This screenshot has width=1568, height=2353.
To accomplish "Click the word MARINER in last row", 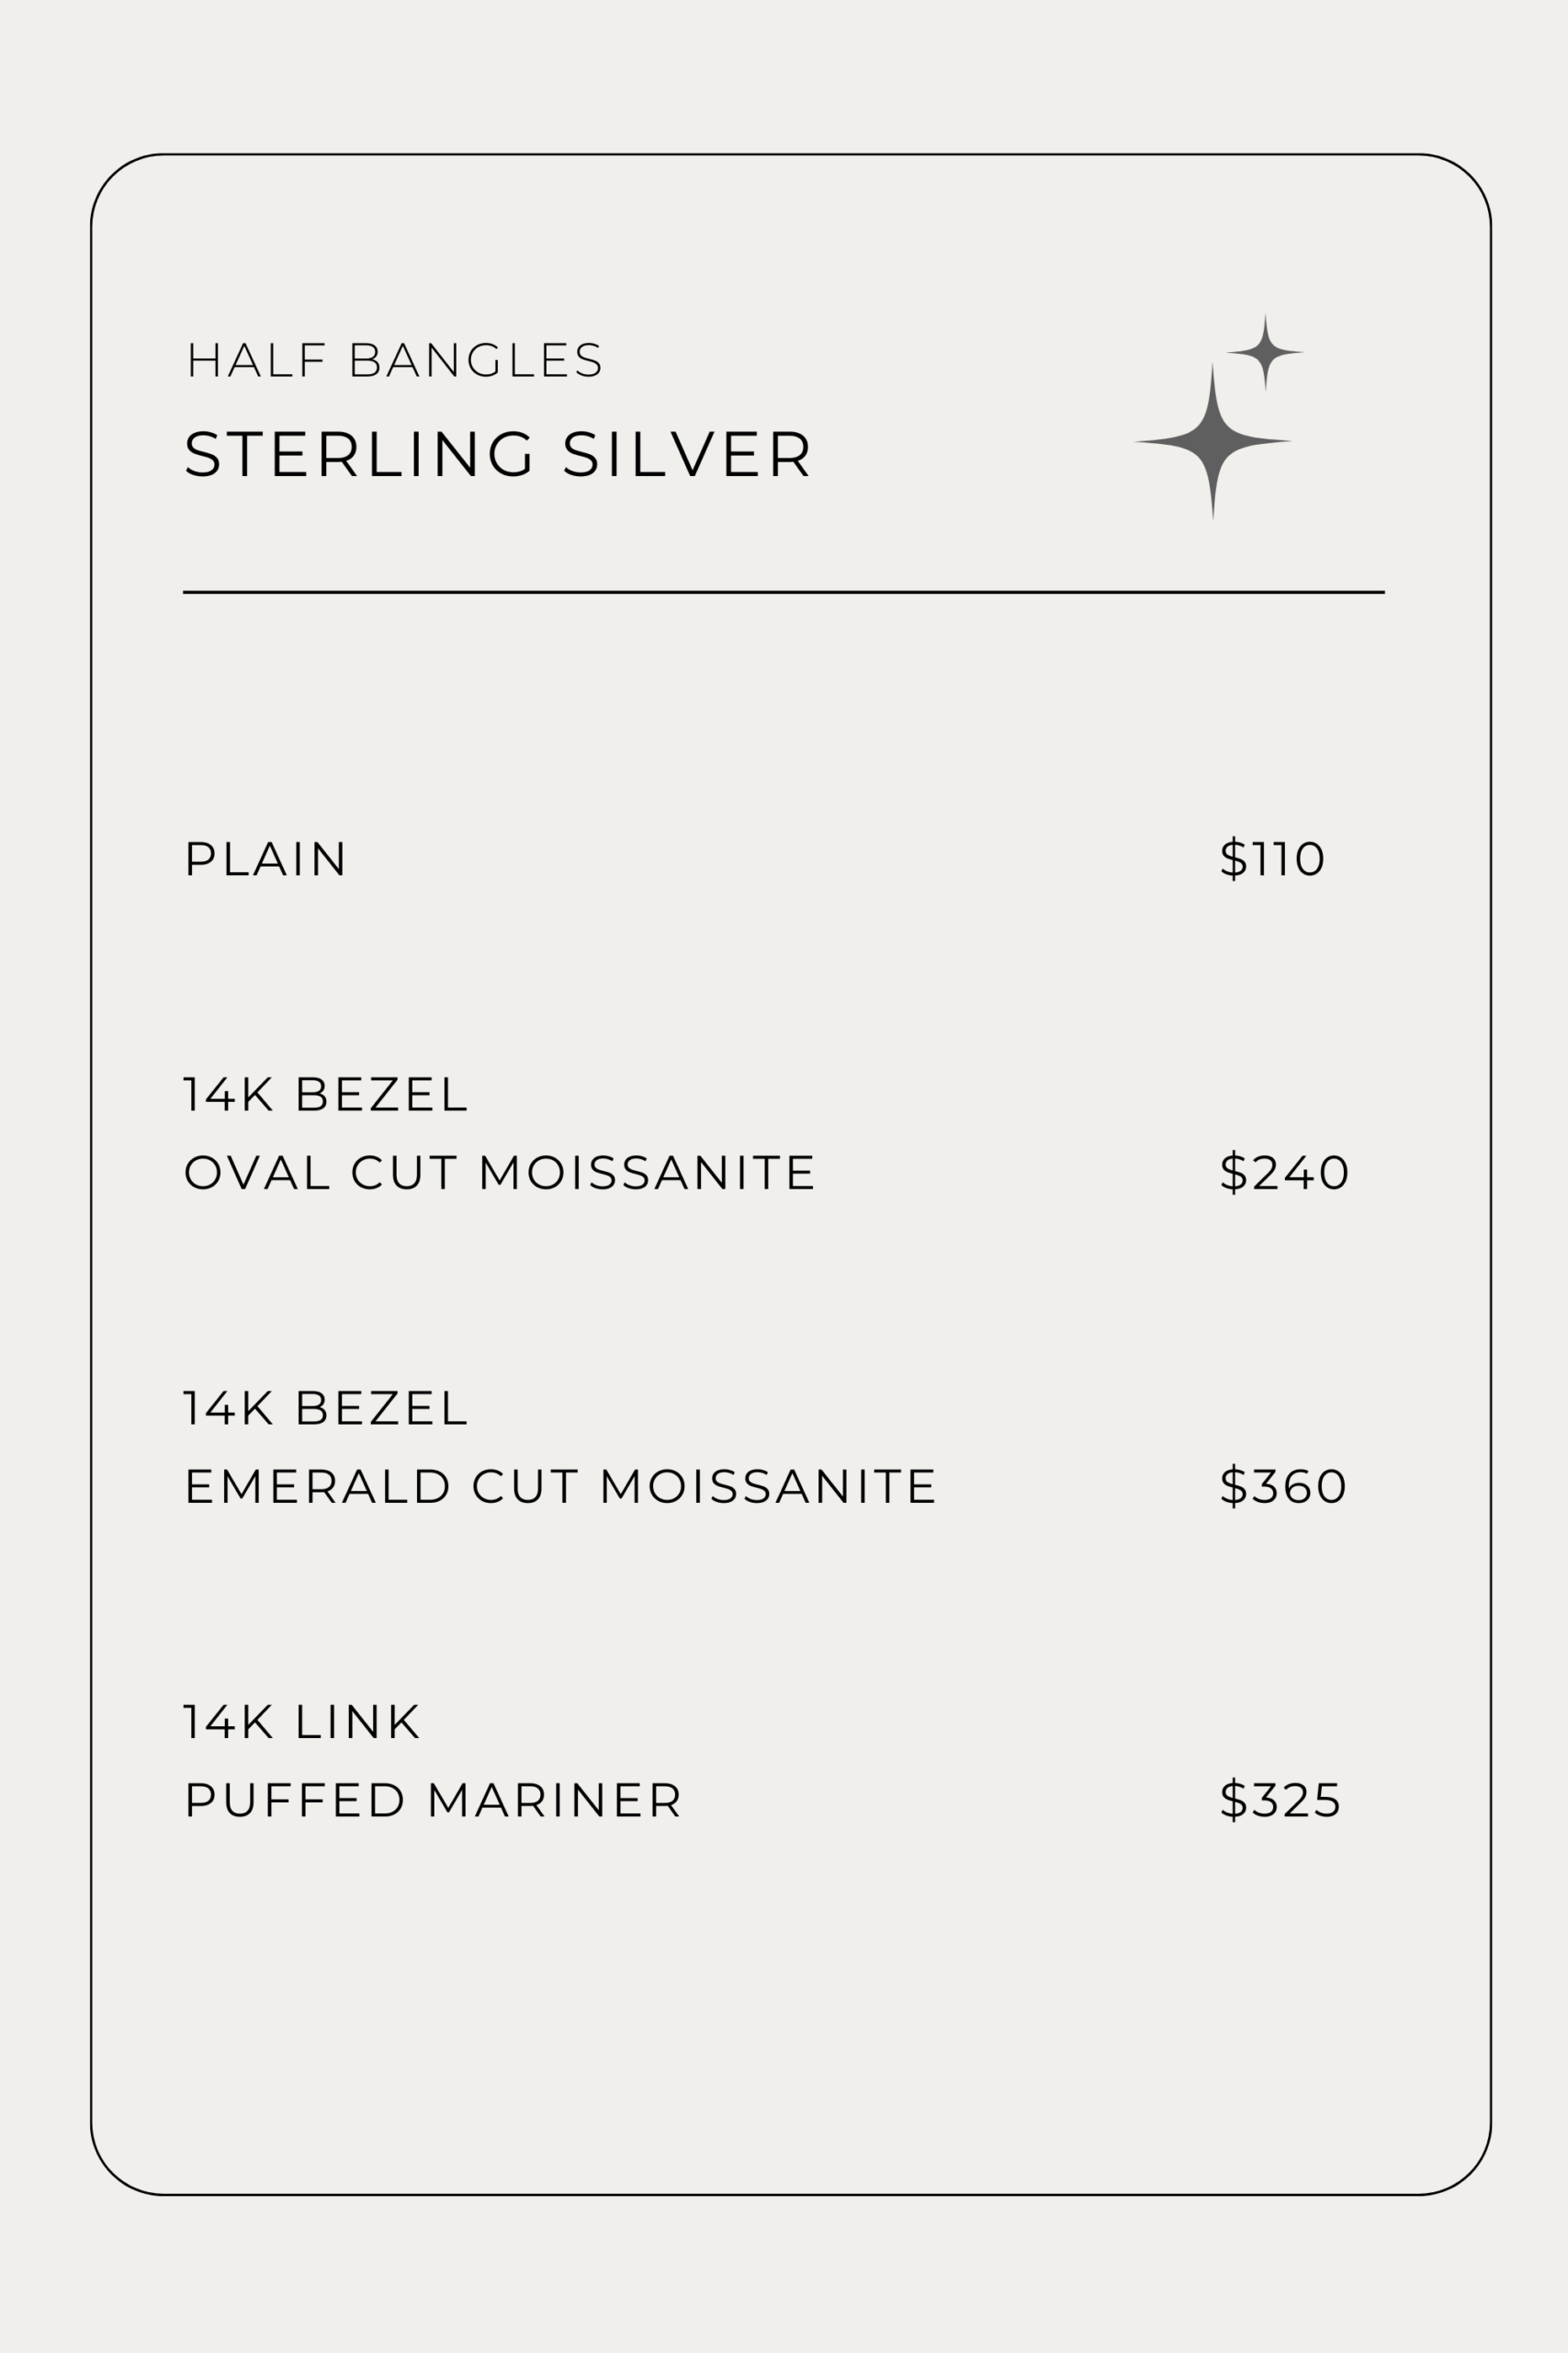I will click(554, 1801).
